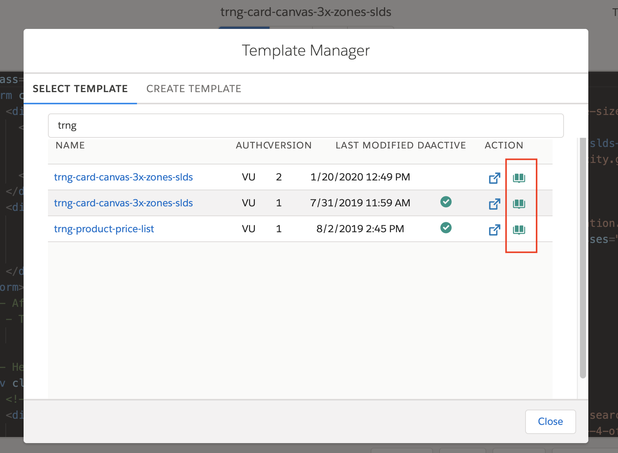Open trng-card-canvas-3x-zones-slds version 2 link
The width and height of the screenshot is (618, 453).
123,177
